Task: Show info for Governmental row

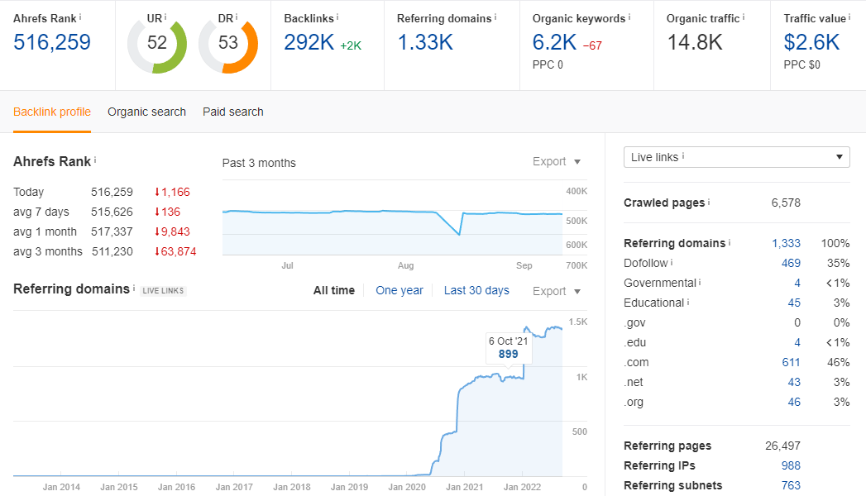Action: click(x=700, y=282)
